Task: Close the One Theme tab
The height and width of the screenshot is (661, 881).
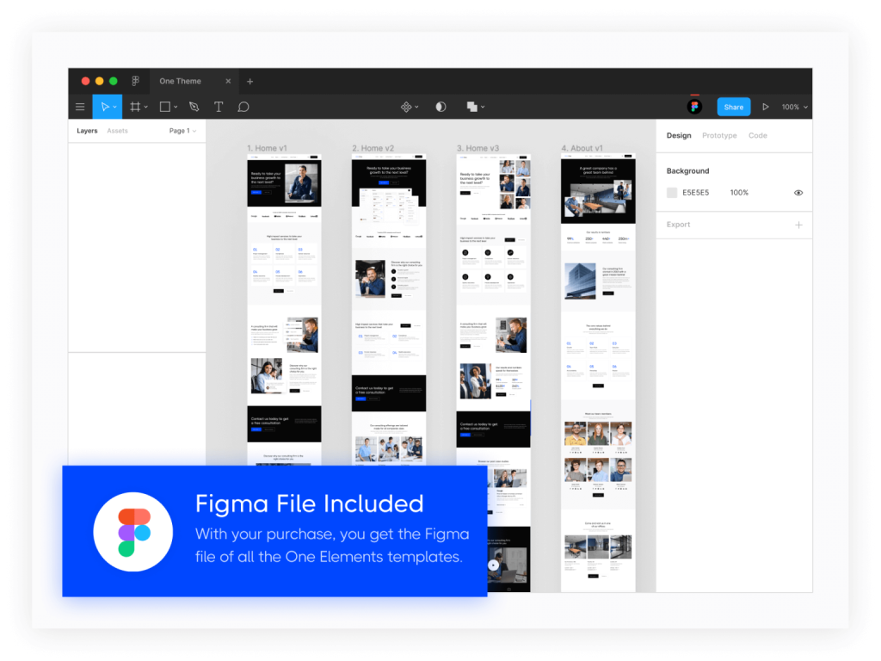Action: click(x=228, y=82)
